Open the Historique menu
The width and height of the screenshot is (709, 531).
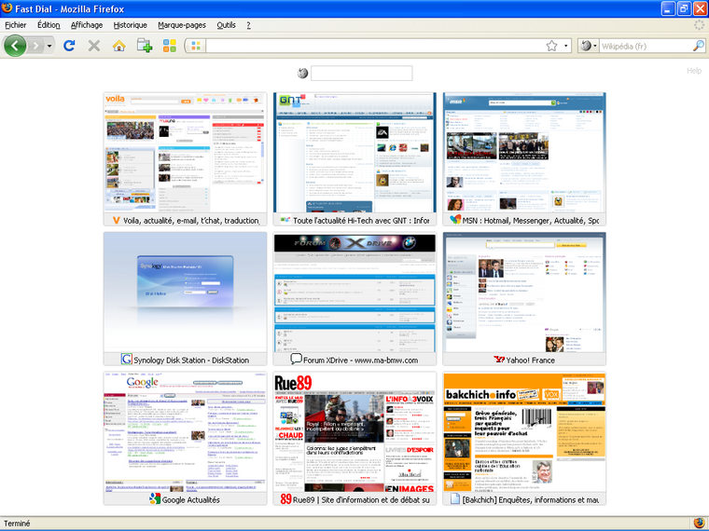point(131,25)
